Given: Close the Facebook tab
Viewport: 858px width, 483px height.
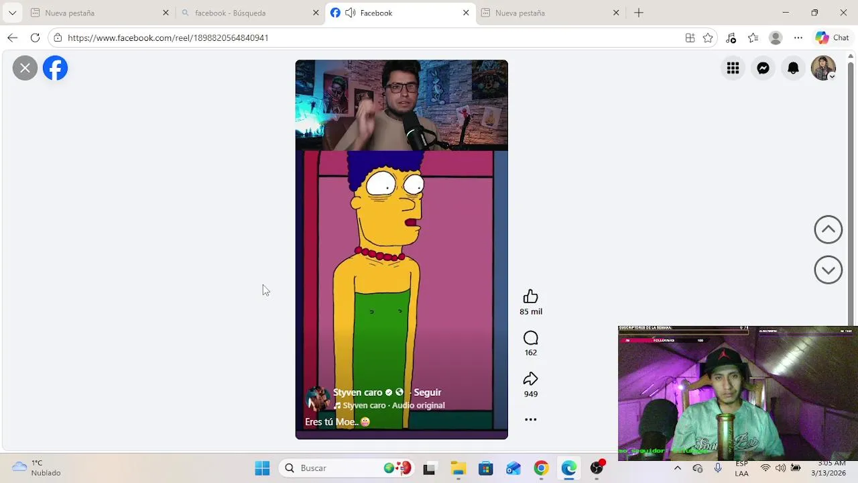Looking at the screenshot, I should click(466, 13).
